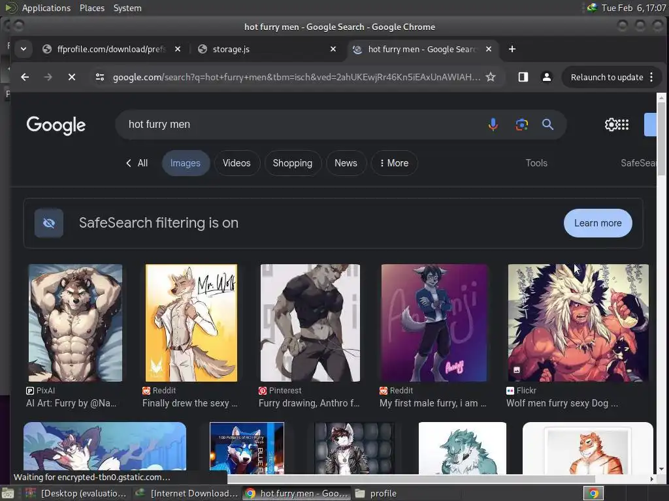
Task: Open the blue wolf book cover thumbnail
Action: tap(246, 448)
